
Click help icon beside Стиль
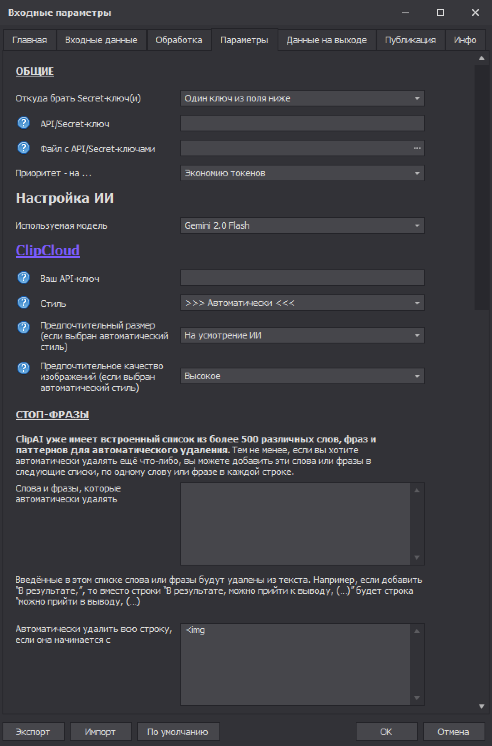click(24, 303)
